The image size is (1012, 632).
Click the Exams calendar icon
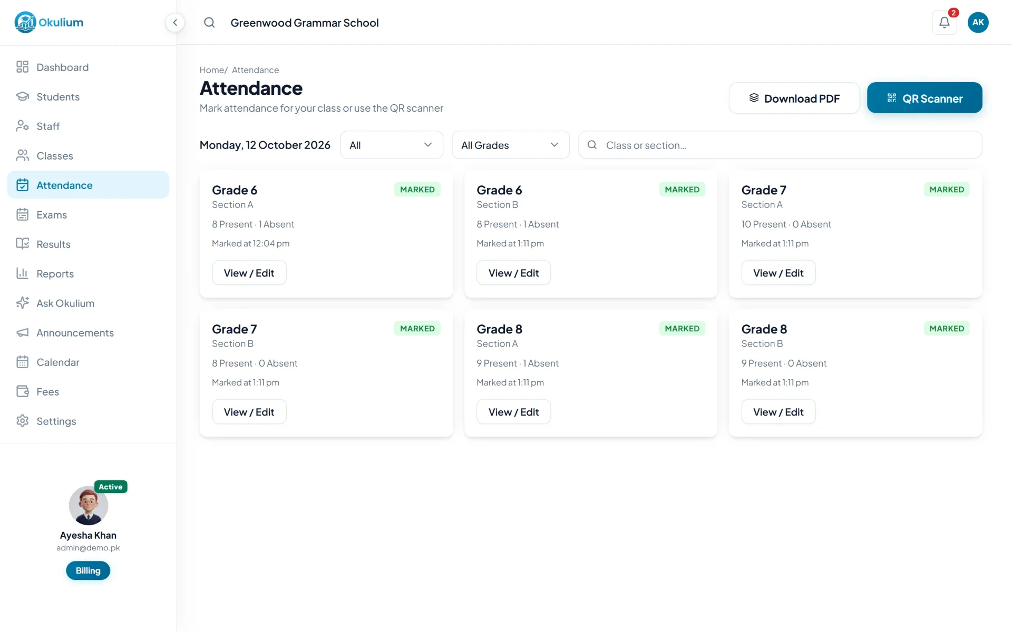[x=22, y=214]
